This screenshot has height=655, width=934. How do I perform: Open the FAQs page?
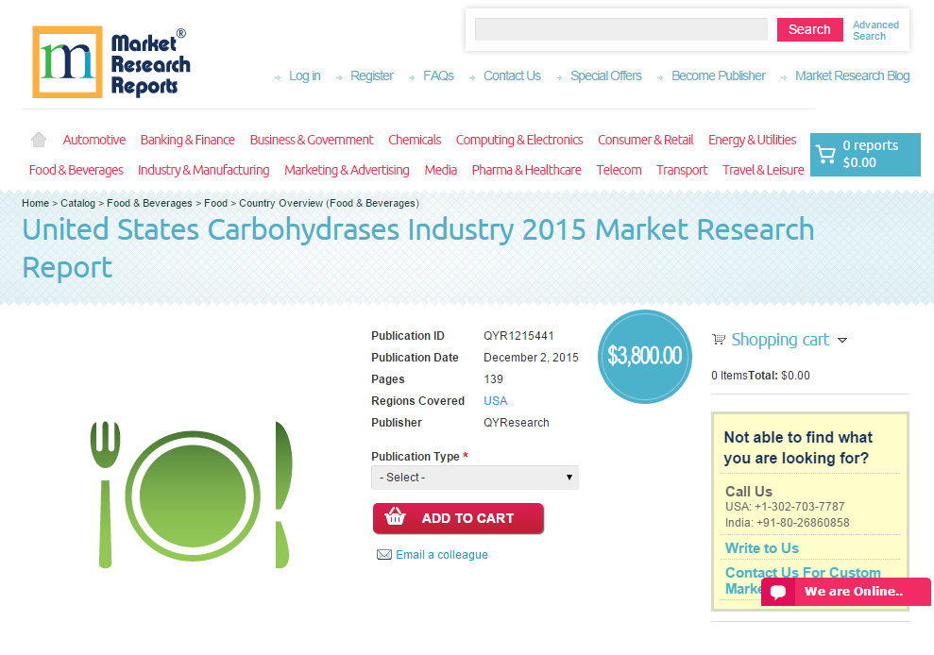coord(438,76)
